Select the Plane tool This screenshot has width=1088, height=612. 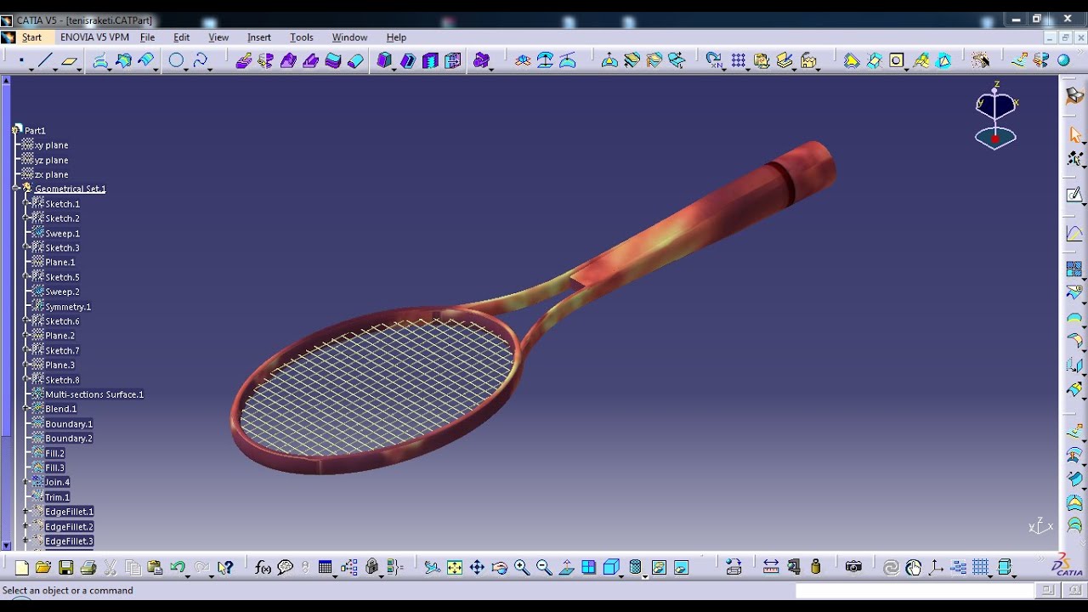click(70, 60)
